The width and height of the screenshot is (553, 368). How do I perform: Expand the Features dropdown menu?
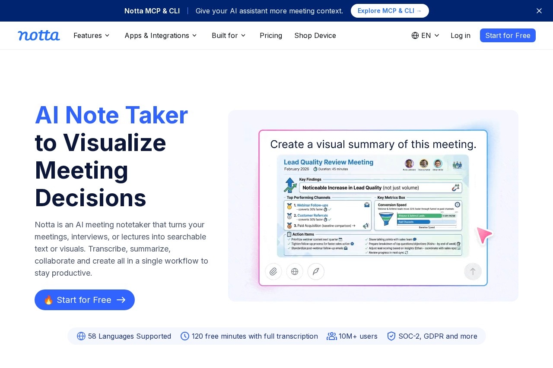92,35
